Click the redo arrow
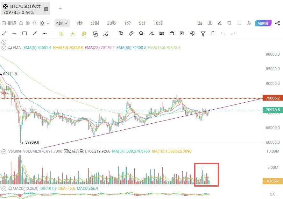Viewport: 283px width, 199px height. [233, 33]
